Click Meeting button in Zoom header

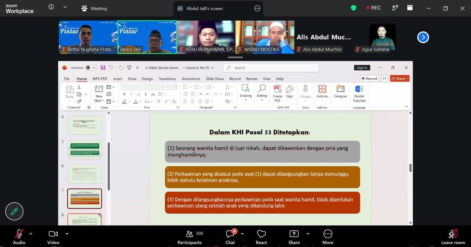tap(94, 9)
